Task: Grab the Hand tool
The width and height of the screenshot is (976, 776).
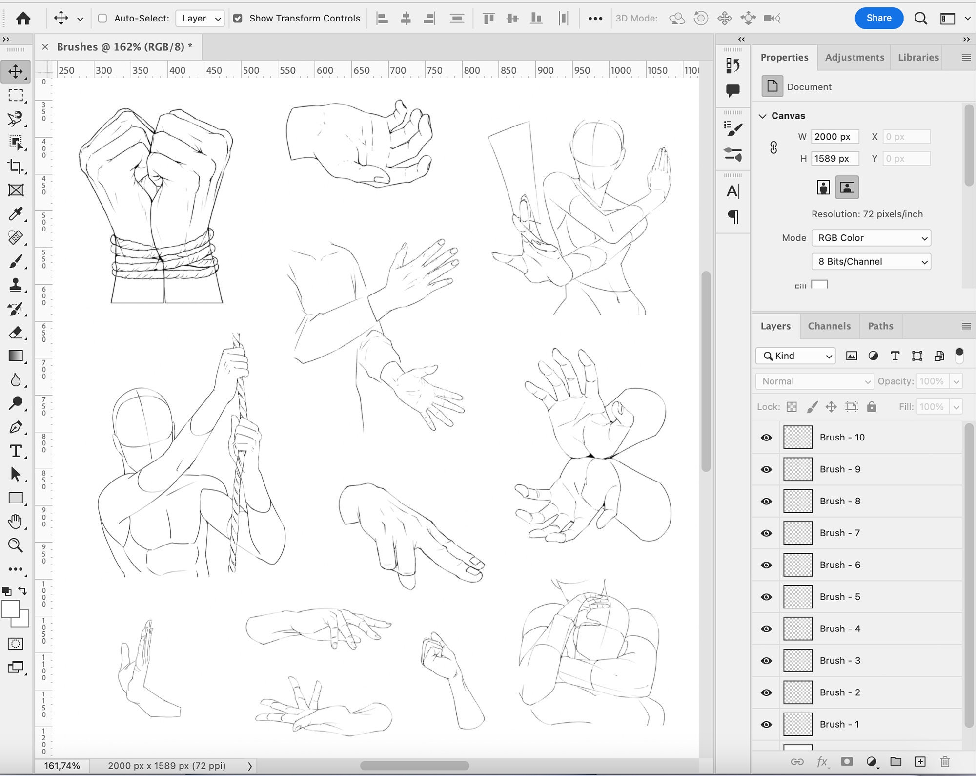Action: [x=16, y=522]
